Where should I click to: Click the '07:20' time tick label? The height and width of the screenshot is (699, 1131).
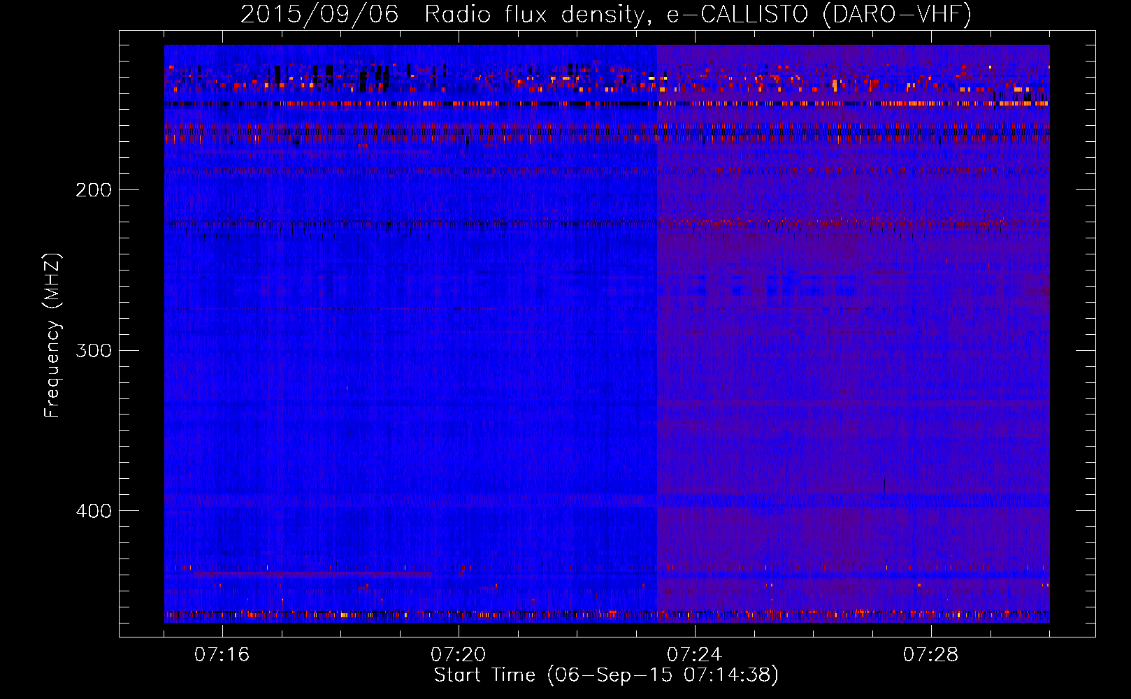pyautogui.click(x=458, y=655)
